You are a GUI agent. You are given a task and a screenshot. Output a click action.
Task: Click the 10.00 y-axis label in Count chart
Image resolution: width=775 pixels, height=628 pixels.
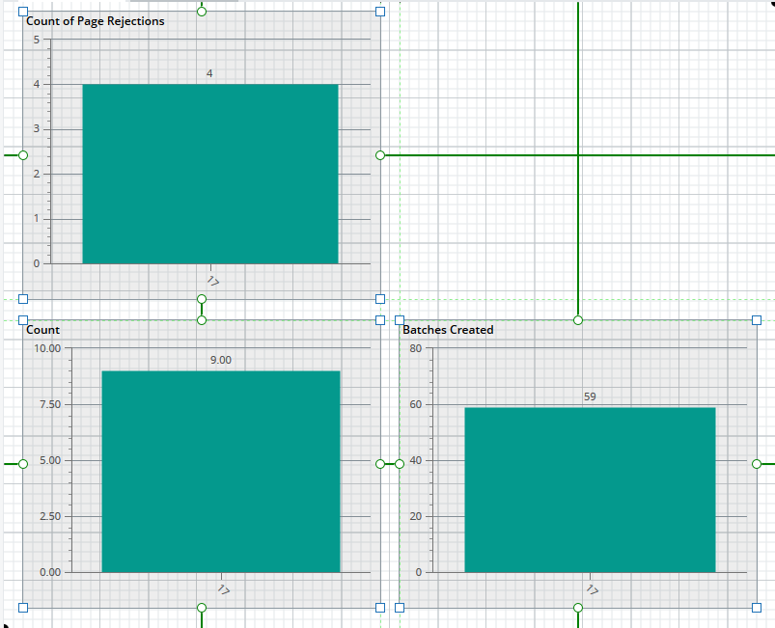47,348
